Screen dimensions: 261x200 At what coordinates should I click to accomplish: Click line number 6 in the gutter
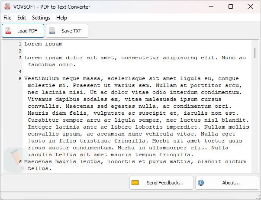pyautogui.click(x=20, y=162)
